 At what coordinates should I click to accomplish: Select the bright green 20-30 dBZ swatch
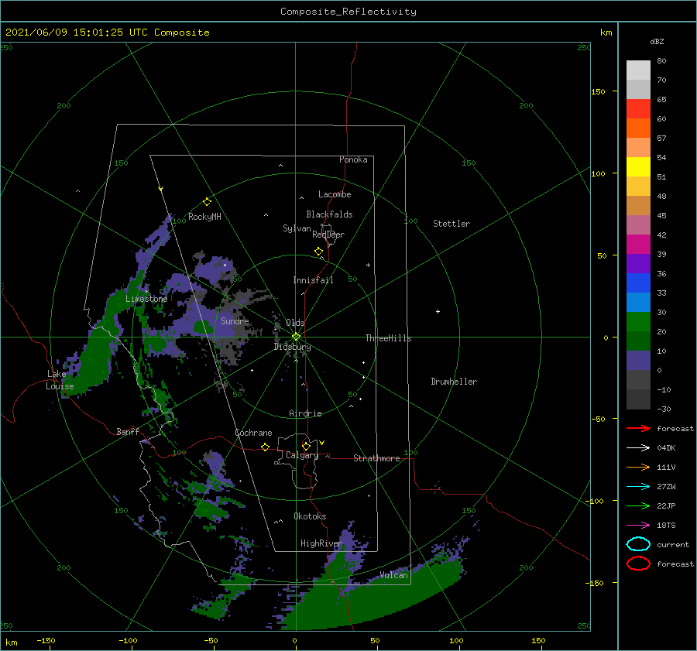click(x=638, y=321)
